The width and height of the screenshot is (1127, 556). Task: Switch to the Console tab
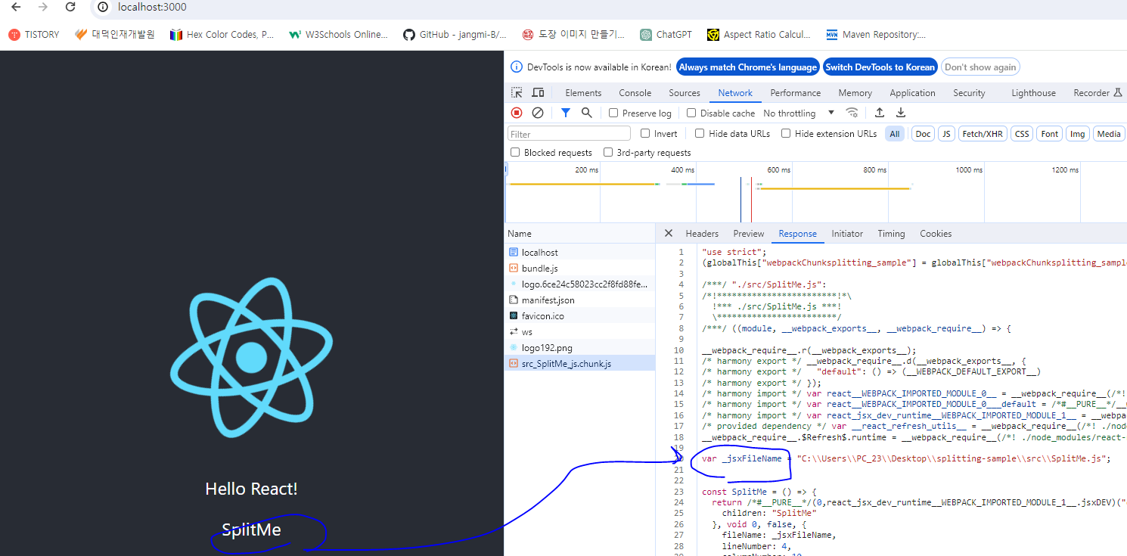point(635,93)
